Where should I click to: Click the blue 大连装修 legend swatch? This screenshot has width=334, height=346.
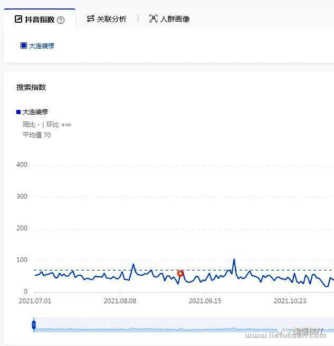(18, 112)
